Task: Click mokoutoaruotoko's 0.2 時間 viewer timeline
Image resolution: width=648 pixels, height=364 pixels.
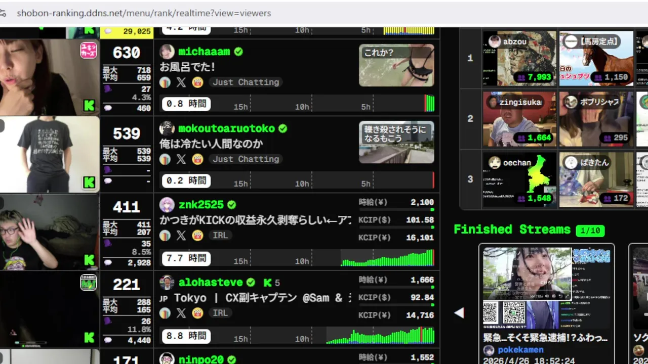Action: (x=297, y=180)
